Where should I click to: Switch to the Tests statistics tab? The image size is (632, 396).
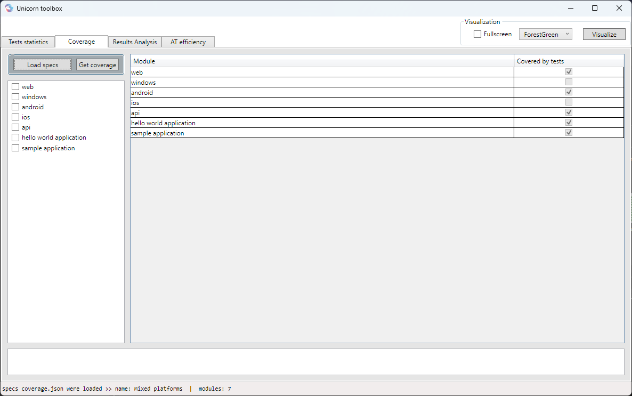(28, 42)
